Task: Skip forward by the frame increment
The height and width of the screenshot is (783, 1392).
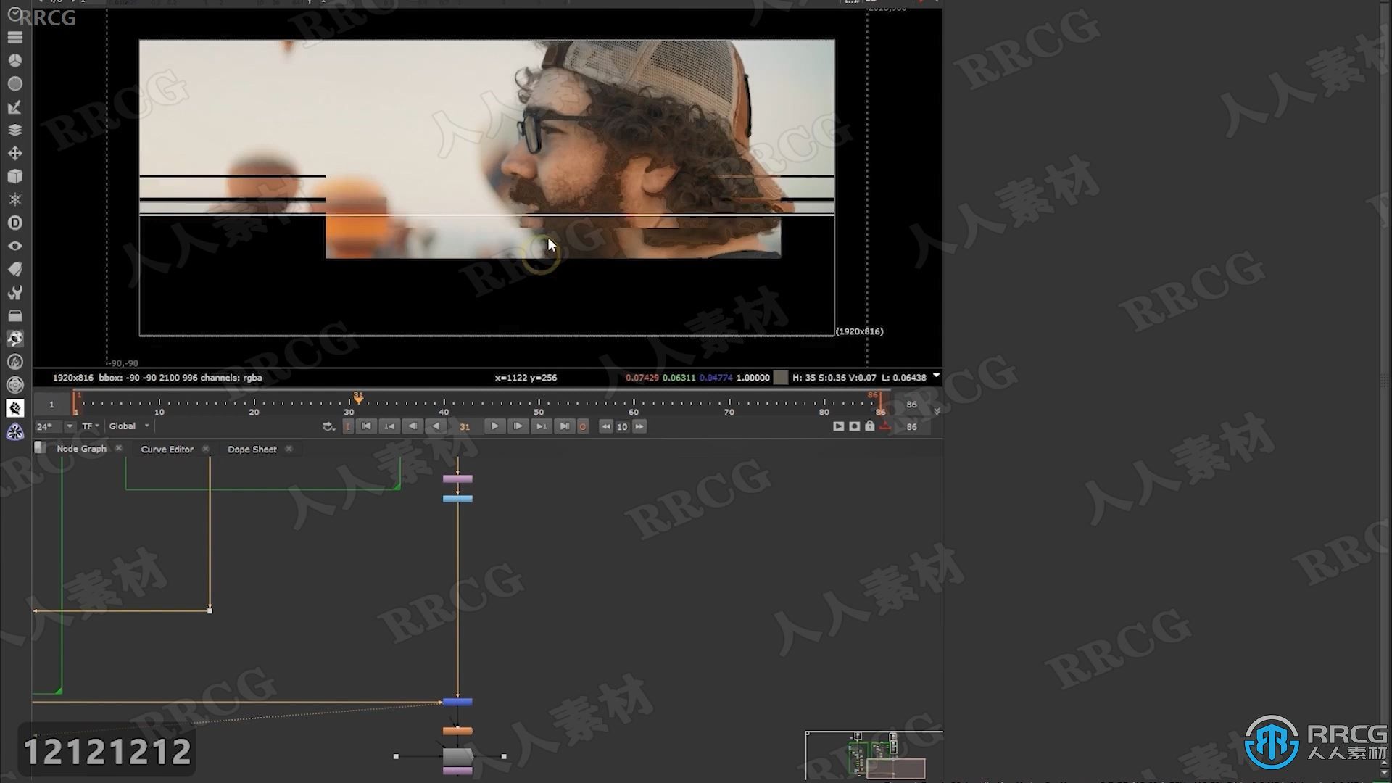Action: (x=639, y=426)
